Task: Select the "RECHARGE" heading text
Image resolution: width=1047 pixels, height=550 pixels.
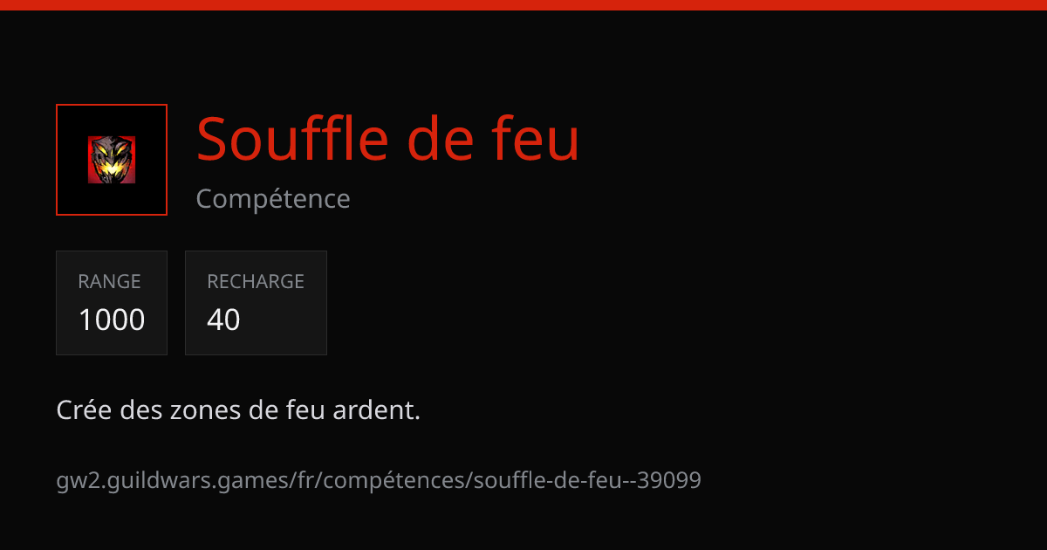Action: (256, 281)
